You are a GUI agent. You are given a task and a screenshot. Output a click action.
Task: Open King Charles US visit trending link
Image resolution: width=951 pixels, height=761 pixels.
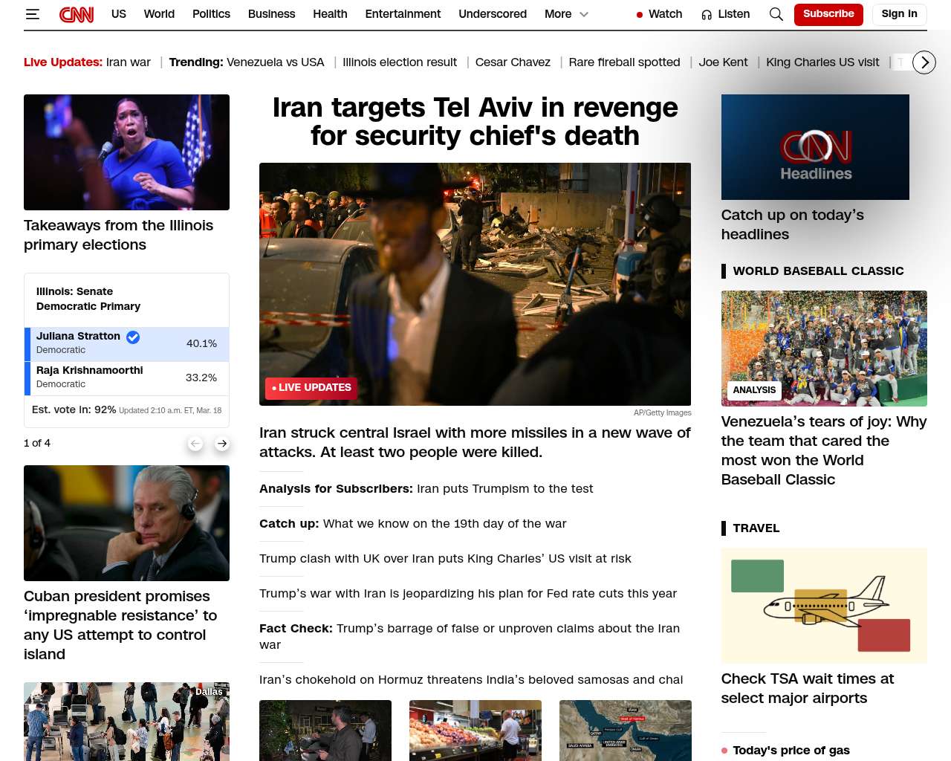point(822,62)
